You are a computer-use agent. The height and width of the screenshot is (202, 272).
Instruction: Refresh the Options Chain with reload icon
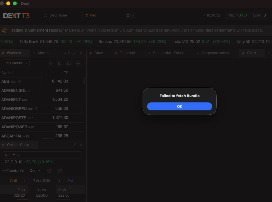pos(60,171)
